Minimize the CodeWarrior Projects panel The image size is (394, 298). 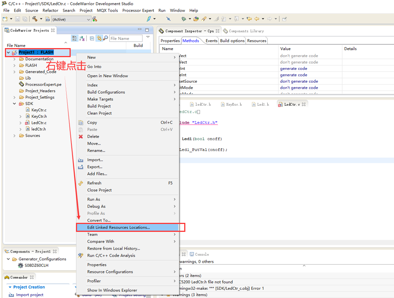(x=140, y=30)
